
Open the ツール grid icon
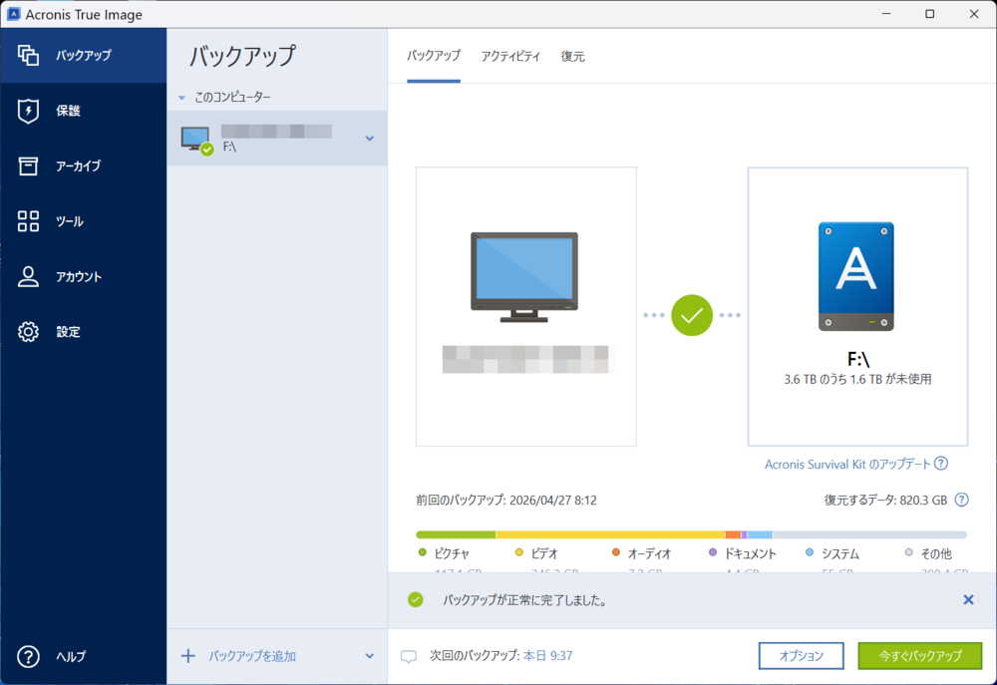28,221
